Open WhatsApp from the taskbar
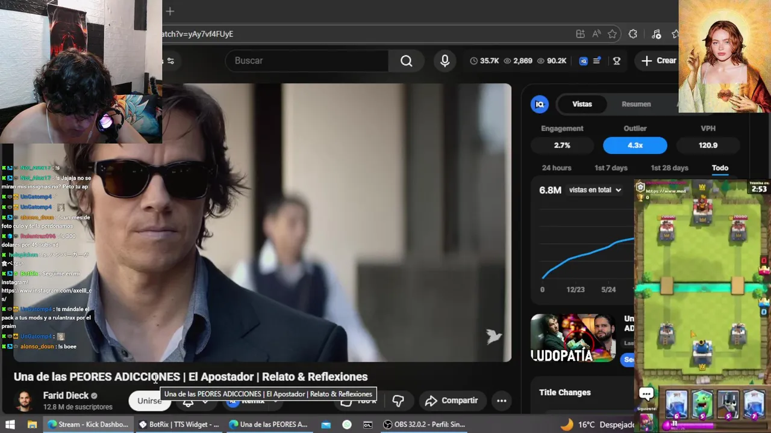771x433 pixels. pyautogui.click(x=347, y=425)
